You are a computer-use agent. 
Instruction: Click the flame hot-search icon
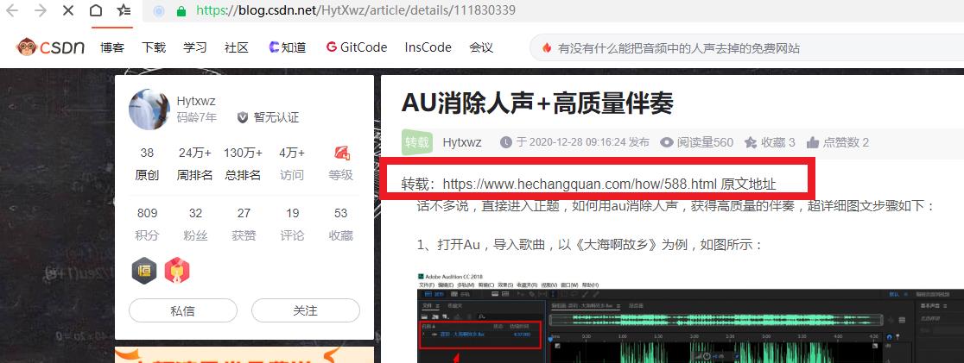547,47
